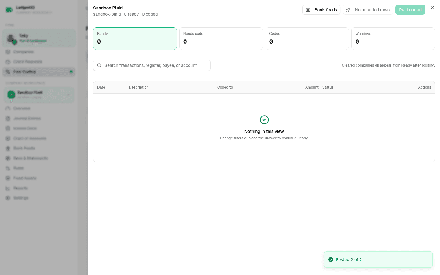Image resolution: width=440 pixels, height=275 pixels.
Task: Click the Sandbox Plaid drawer title
Action: point(108,8)
